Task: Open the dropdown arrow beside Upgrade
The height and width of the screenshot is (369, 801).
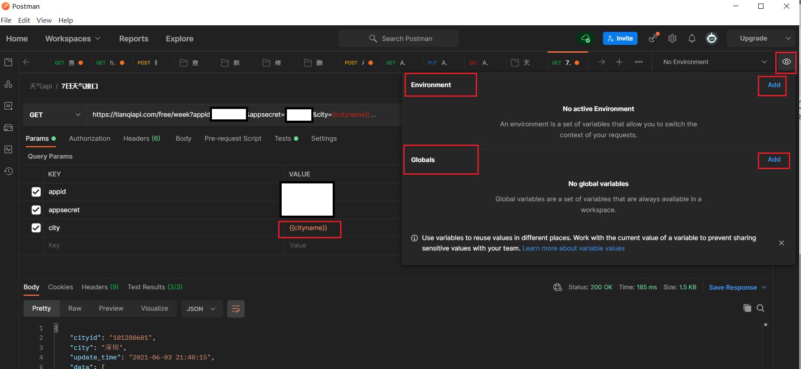Action: (788, 38)
